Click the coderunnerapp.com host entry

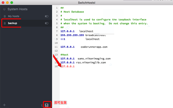84,47
